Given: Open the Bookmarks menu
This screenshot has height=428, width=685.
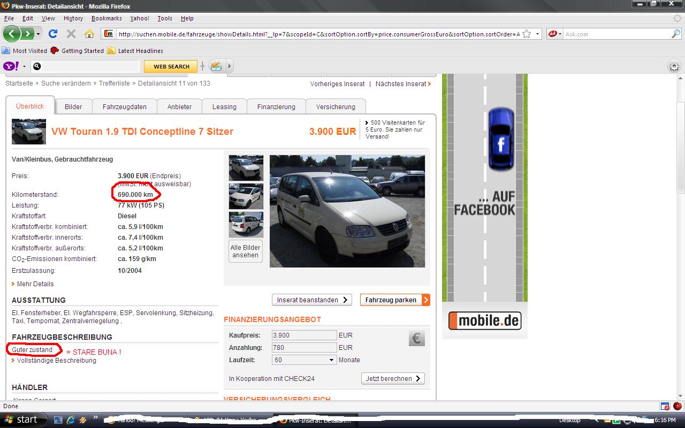Looking at the screenshot, I should pos(106,18).
